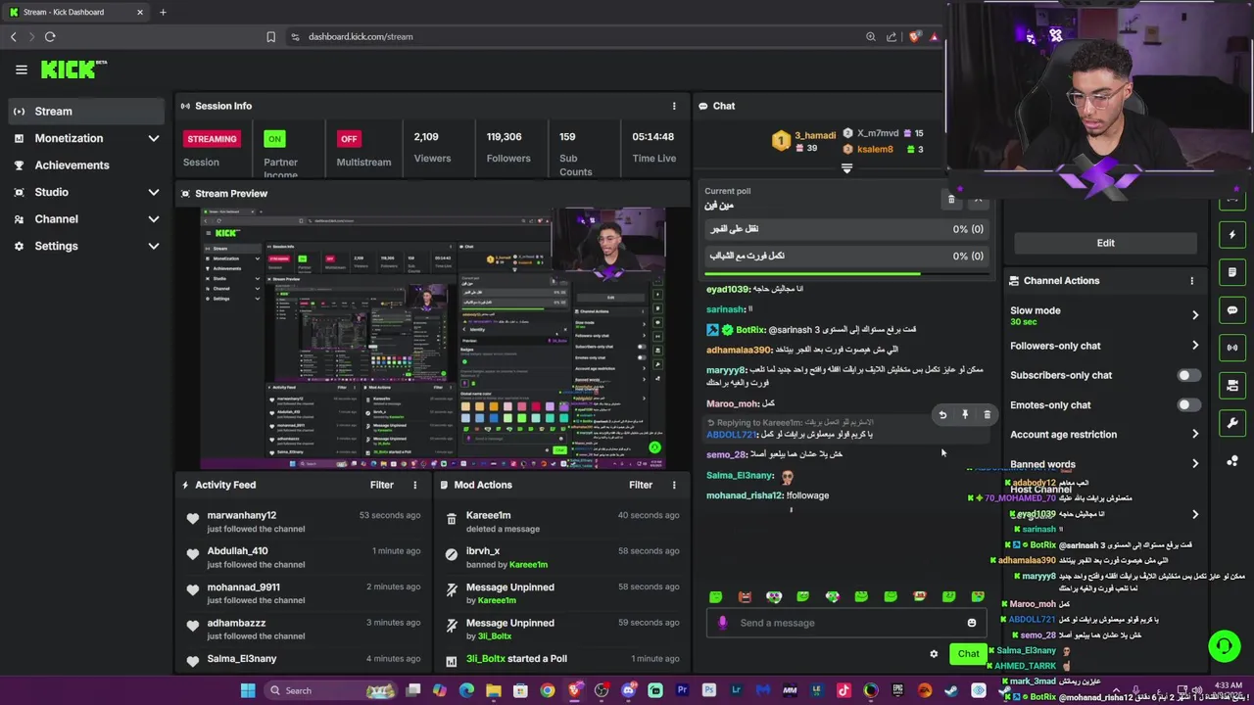Open TikTok from the taskbar
1254x705 pixels.
click(844, 690)
